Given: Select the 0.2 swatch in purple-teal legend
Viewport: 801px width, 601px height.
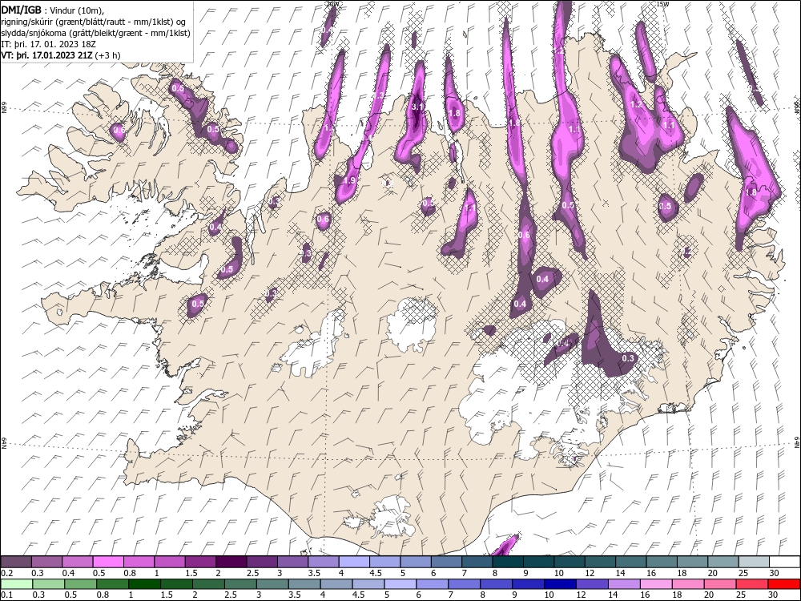Looking at the screenshot, I should click(x=16, y=563).
